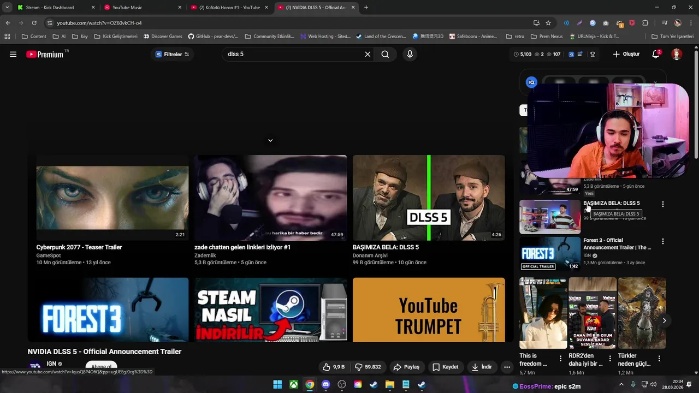Open the Kick Geliştirmeleri bookmark folder
This screenshot has height=393, width=699.
click(x=115, y=37)
